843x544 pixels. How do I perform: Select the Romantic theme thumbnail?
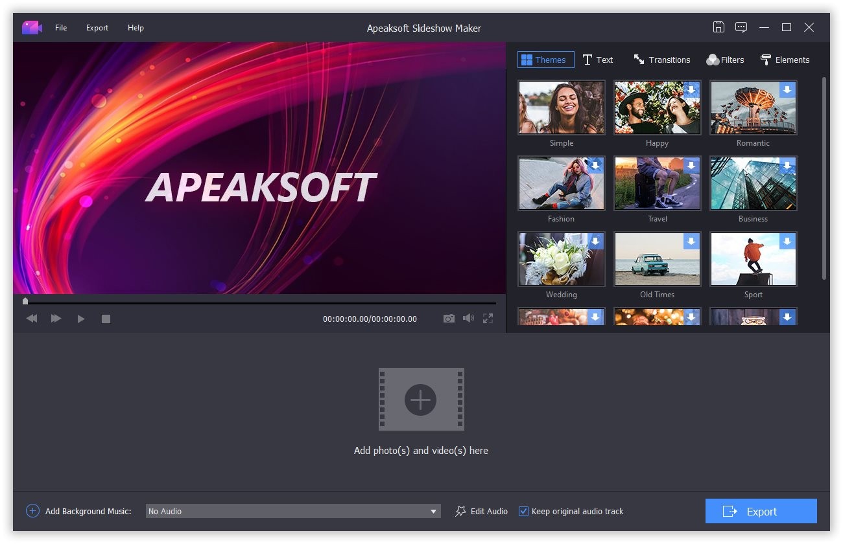pos(754,108)
